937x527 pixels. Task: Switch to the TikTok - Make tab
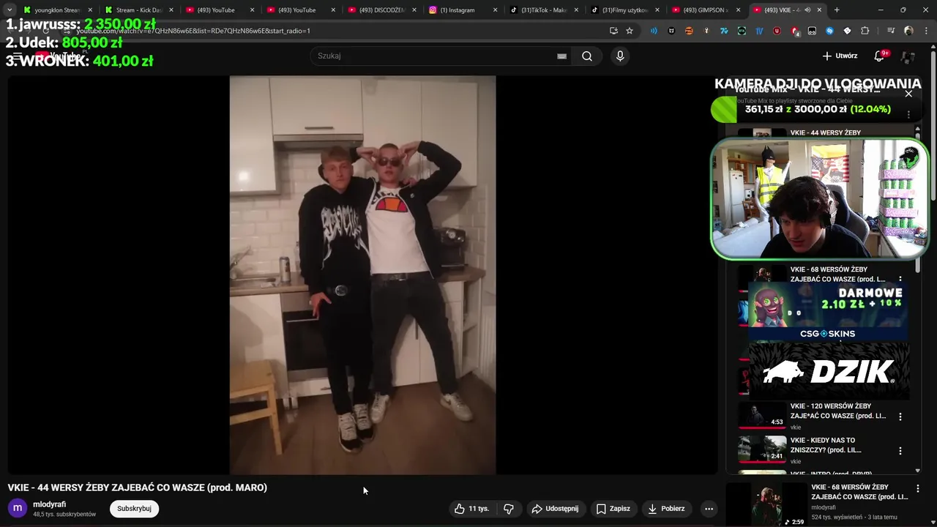click(542, 10)
